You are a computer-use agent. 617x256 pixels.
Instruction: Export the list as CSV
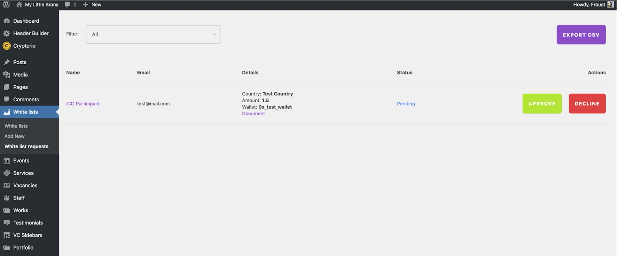coord(581,35)
